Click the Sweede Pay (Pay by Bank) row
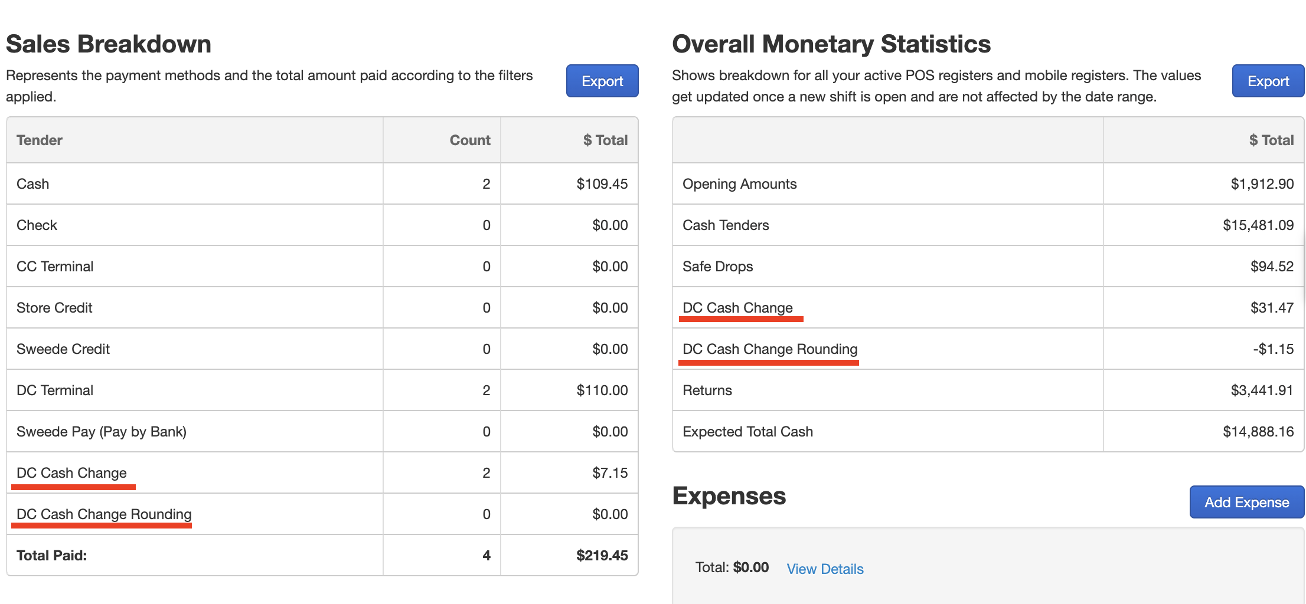This screenshot has width=1306, height=604. [322, 431]
